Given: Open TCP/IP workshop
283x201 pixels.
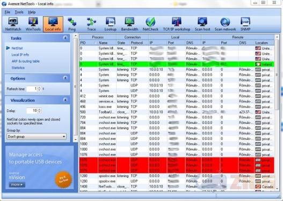Looking at the screenshot, I should (177, 24).
